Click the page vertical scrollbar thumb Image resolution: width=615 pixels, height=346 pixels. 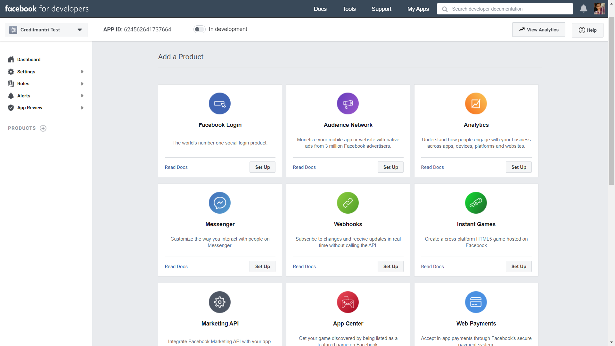pyautogui.click(x=611, y=101)
